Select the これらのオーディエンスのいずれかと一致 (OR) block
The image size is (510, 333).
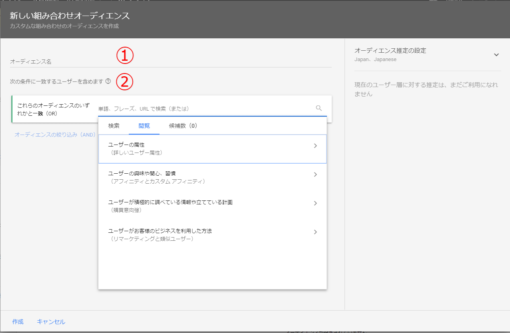tap(54, 109)
